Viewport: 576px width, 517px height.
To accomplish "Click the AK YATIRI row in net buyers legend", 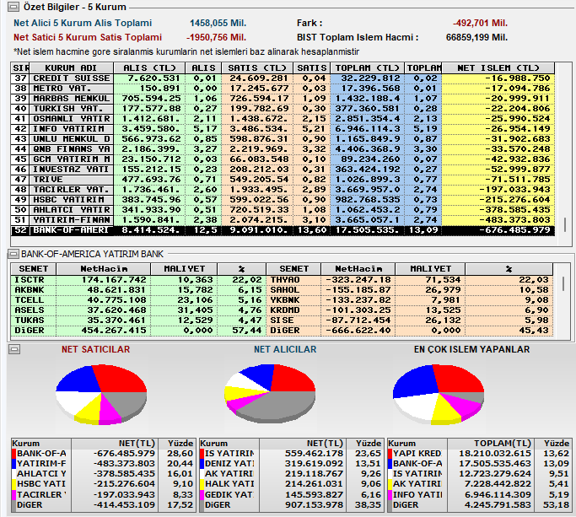I will (291, 474).
